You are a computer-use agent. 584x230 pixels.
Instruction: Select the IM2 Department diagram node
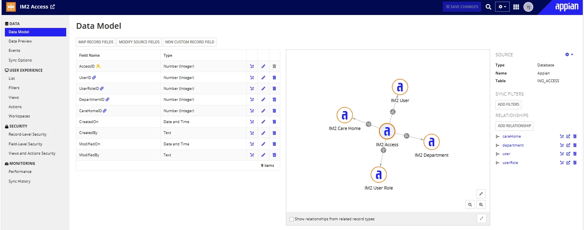(x=432, y=142)
